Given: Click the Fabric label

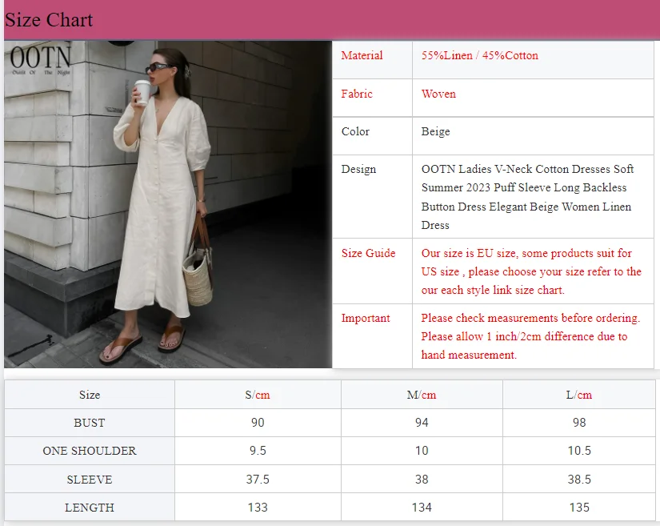Looking at the screenshot, I should 357,94.
